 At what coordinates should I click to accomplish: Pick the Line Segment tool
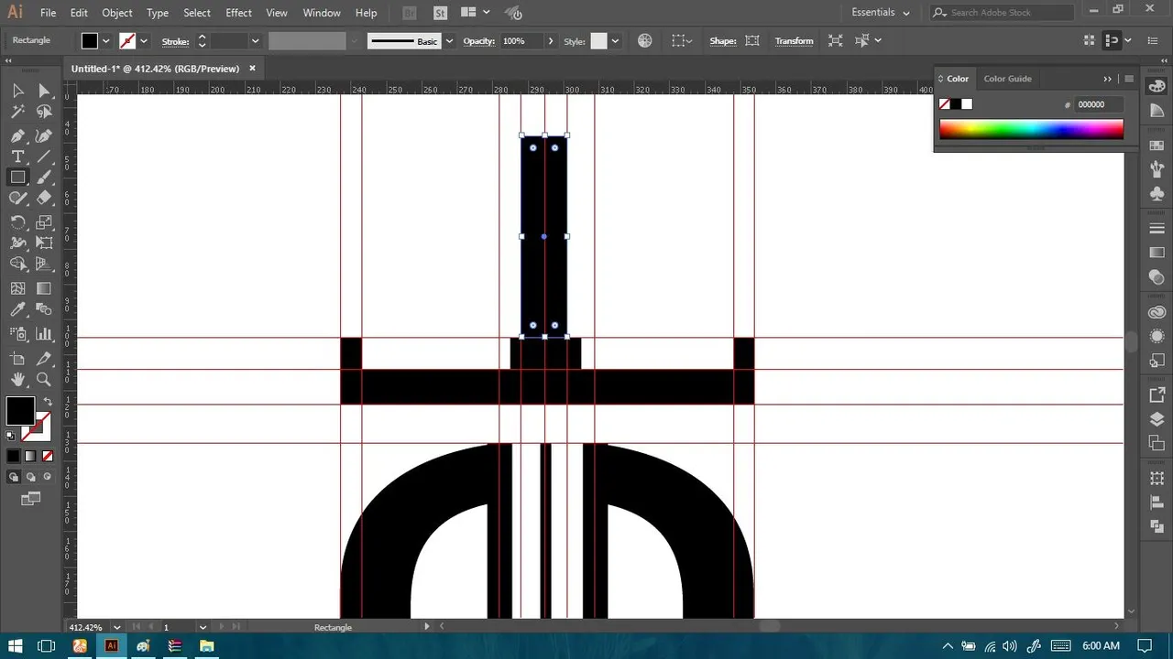(44, 157)
